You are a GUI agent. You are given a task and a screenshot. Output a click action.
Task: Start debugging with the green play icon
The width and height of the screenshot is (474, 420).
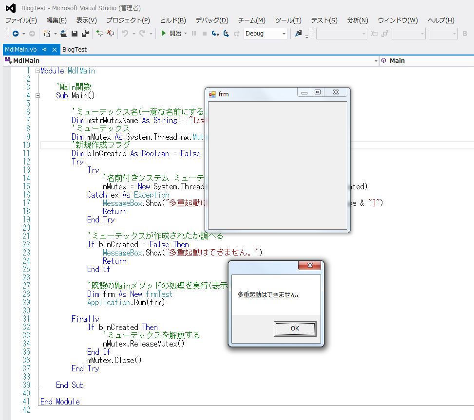pyautogui.click(x=163, y=33)
